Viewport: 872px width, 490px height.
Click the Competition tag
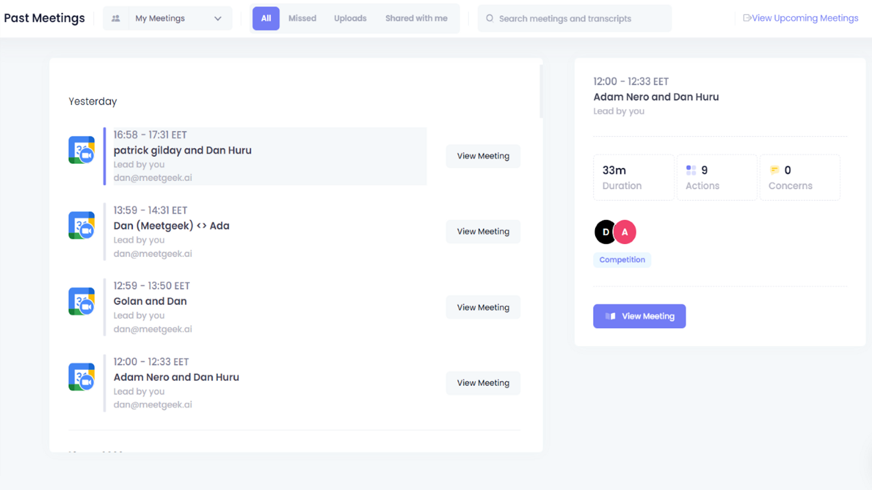(622, 259)
